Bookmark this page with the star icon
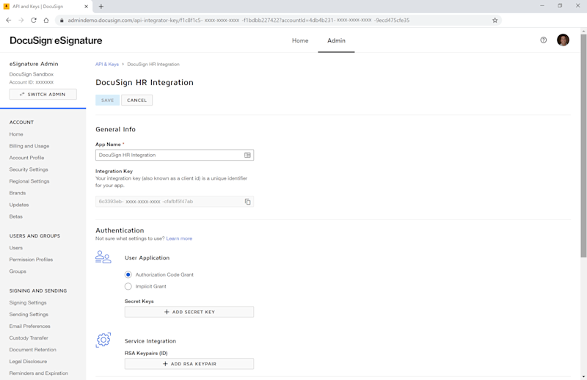This screenshot has height=380, width=587. [495, 21]
